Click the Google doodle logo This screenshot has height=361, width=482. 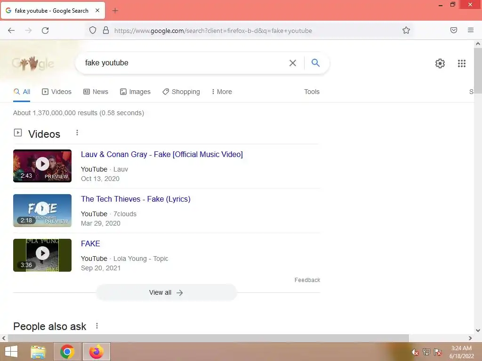click(x=33, y=63)
